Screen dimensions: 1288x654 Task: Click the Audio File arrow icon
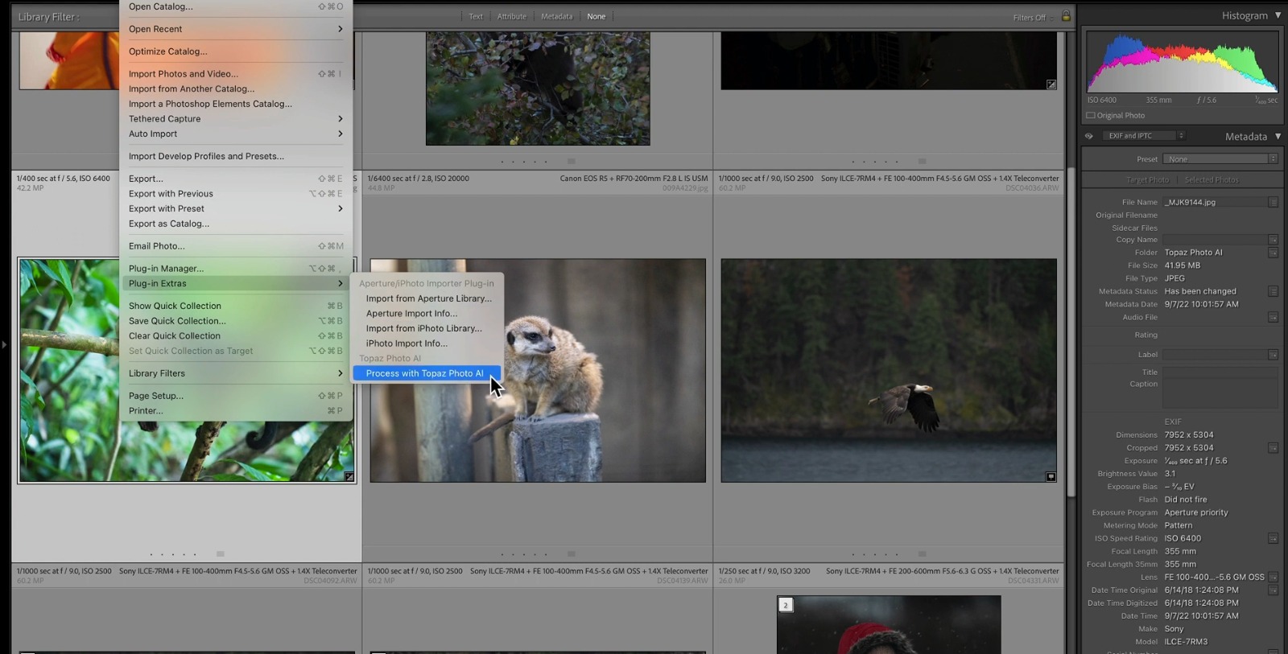click(1273, 317)
